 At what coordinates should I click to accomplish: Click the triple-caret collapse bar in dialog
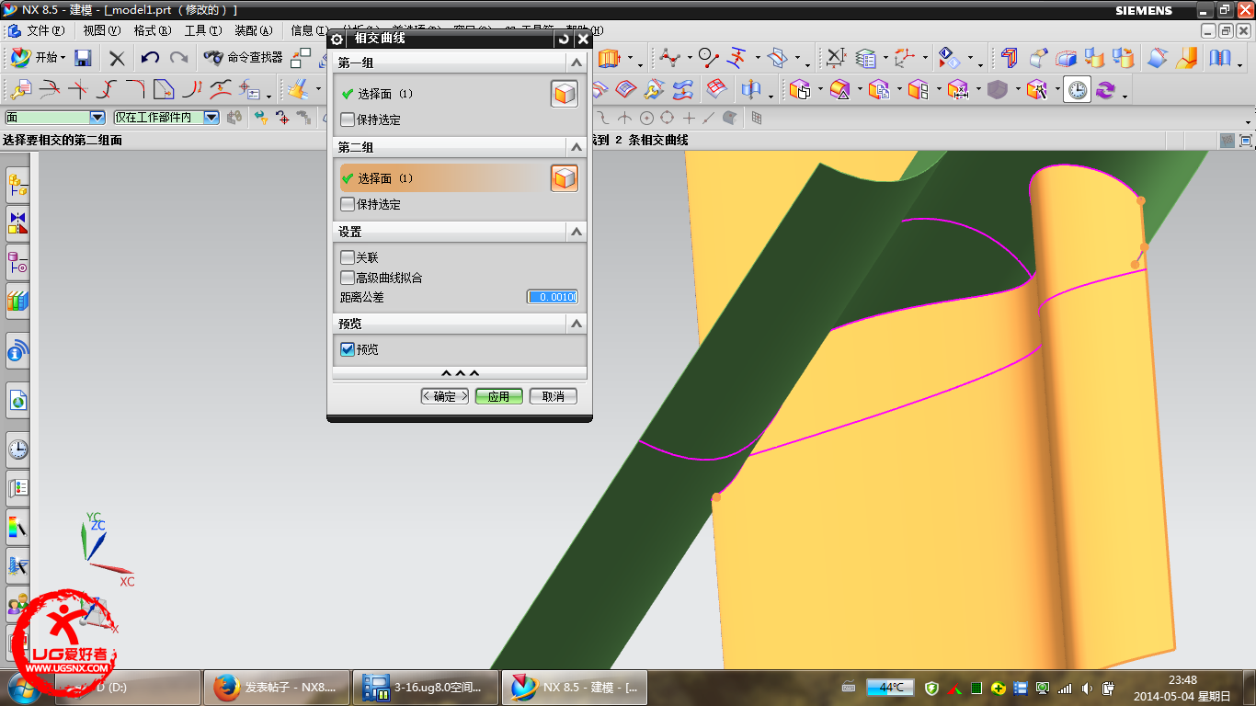[x=460, y=373]
